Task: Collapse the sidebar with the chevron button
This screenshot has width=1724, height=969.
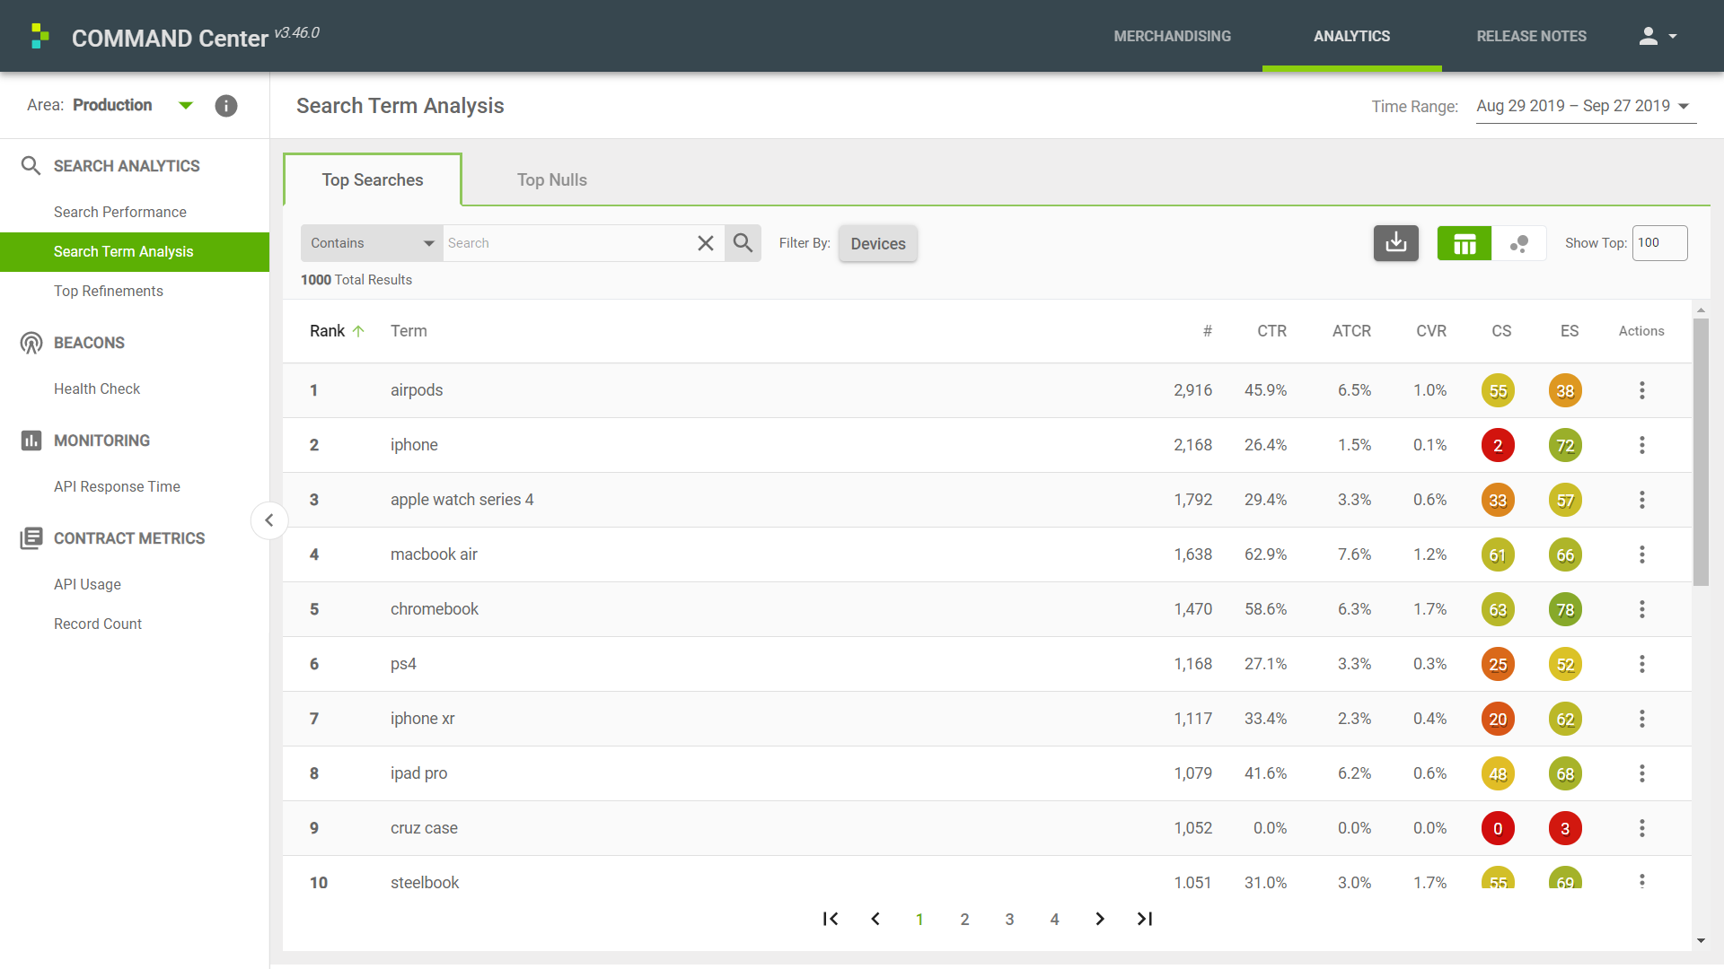Action: 268,520
